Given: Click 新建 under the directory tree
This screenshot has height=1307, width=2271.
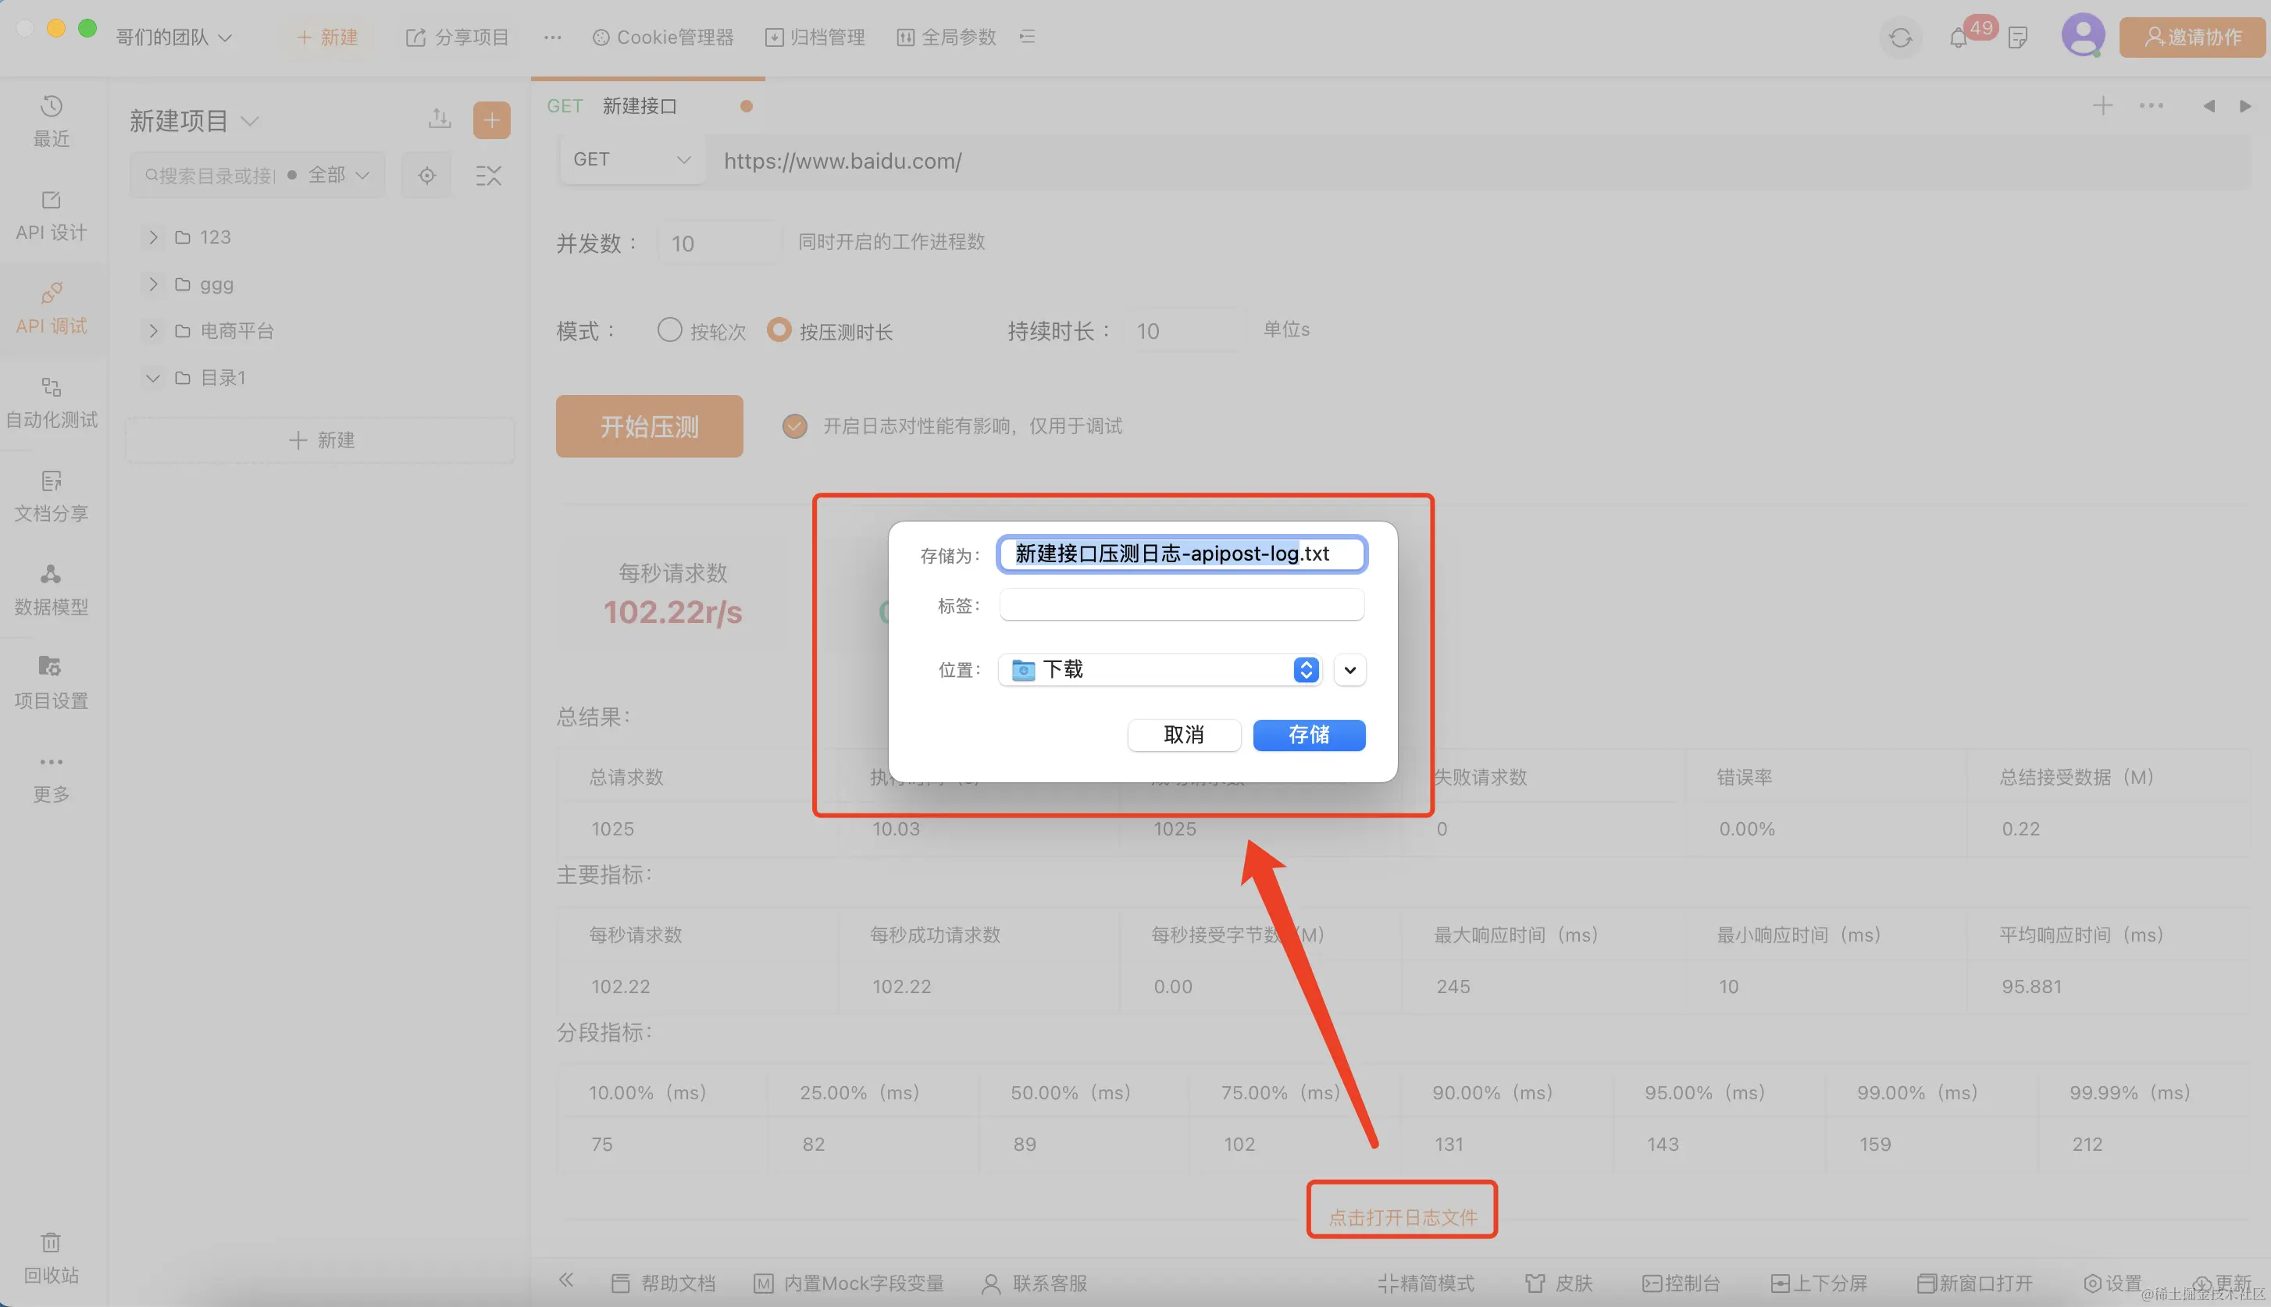Looking at the screenshot, I should (321, 440).
